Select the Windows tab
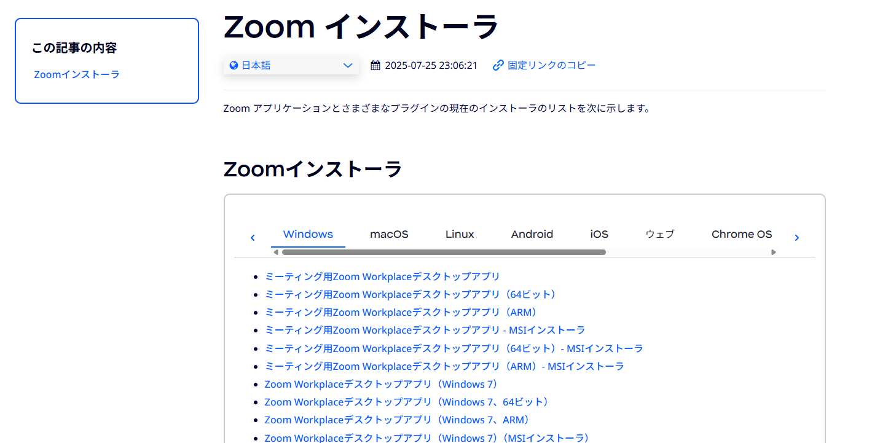The image size is (896, 443). 308,234
